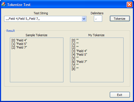Click the Delimiters input box
134x102 pixels.
coord(98,19)
